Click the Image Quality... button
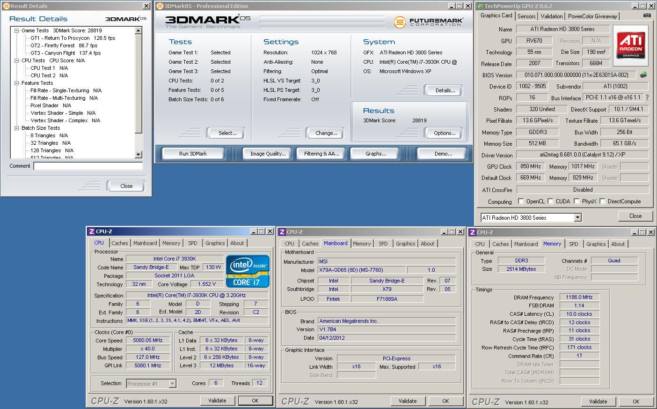 click(268, 154)
